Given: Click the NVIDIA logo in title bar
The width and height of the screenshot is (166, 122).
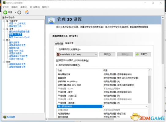Looking at the screenshot, I should click(x=4, y=3).
